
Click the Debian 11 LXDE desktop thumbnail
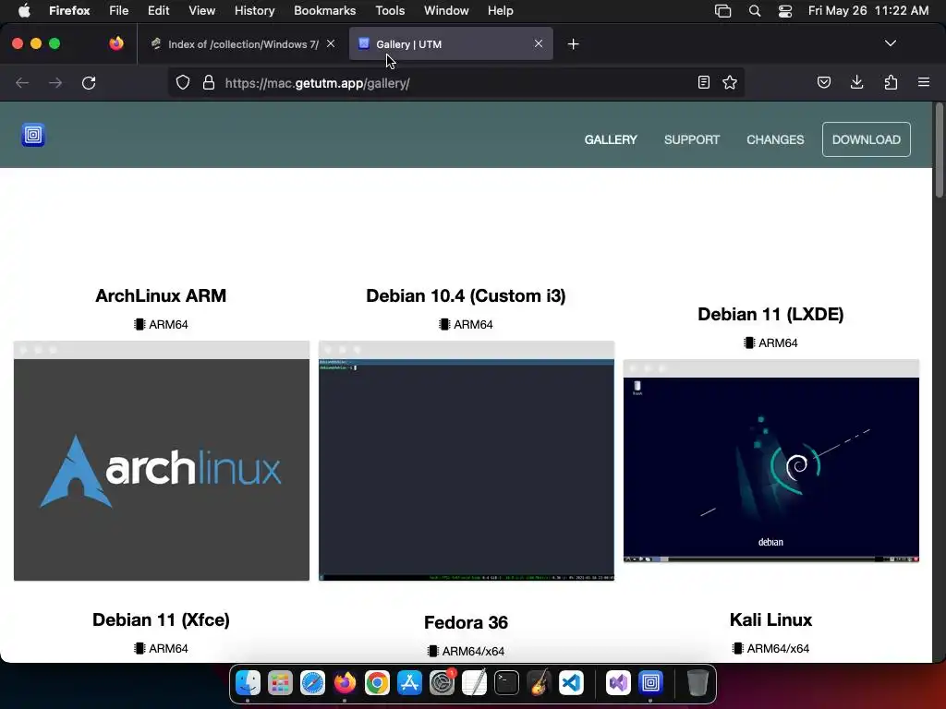click(771, 462)
